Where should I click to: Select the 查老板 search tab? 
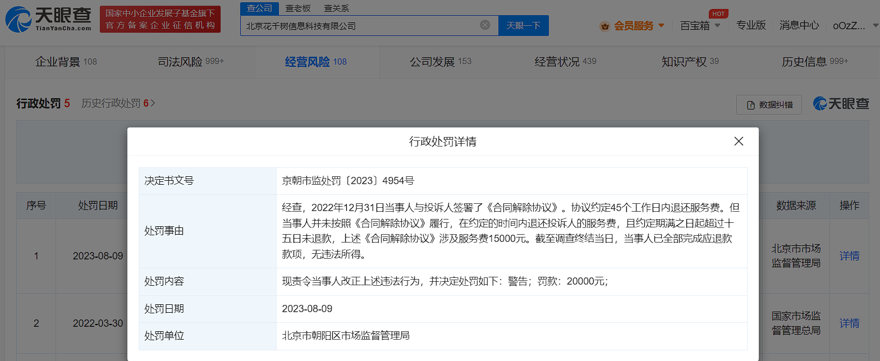point(298,8)
